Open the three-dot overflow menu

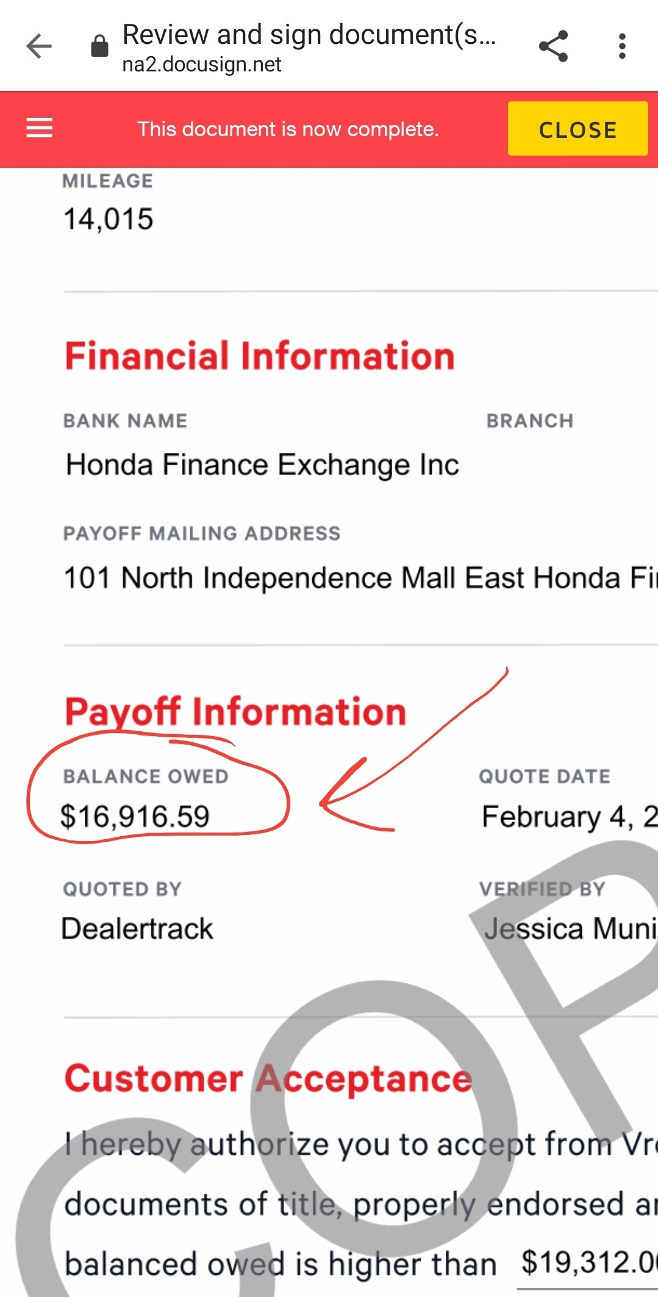click(x=621, y=46)
